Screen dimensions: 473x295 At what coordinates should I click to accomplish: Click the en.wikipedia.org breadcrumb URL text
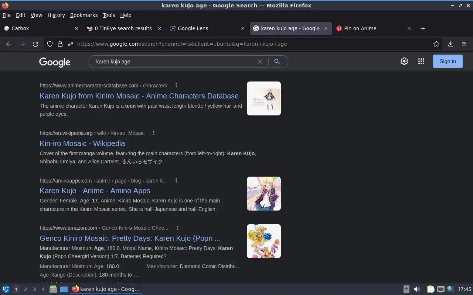pos(92,133)
